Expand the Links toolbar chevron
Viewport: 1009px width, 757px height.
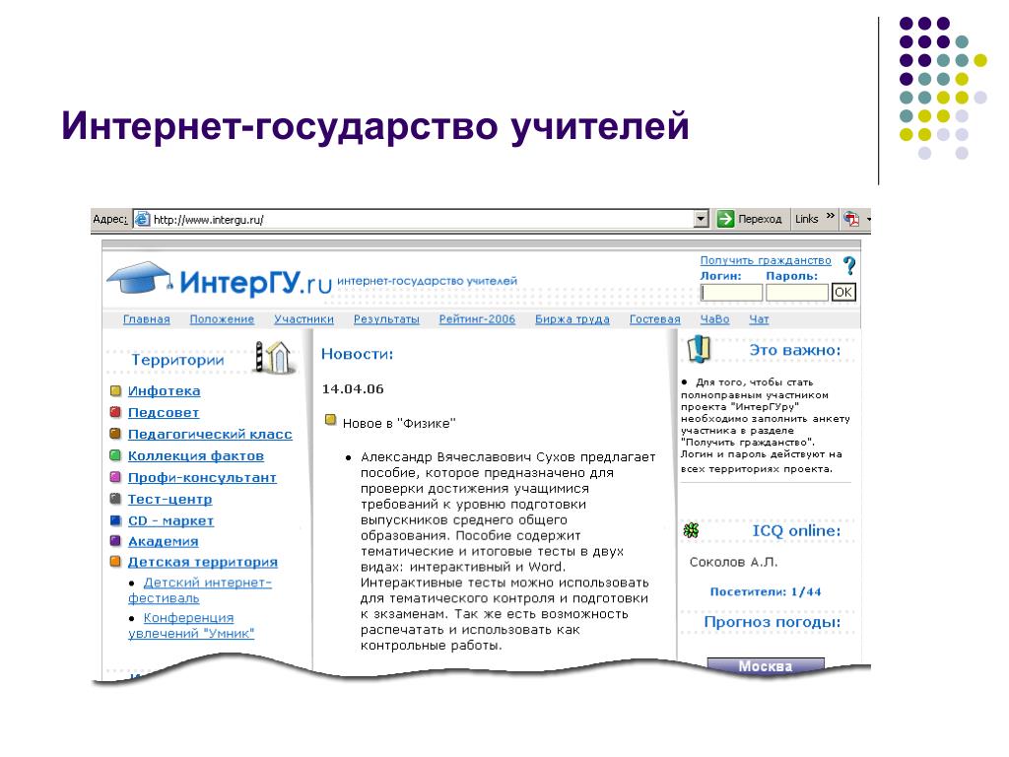830,216
